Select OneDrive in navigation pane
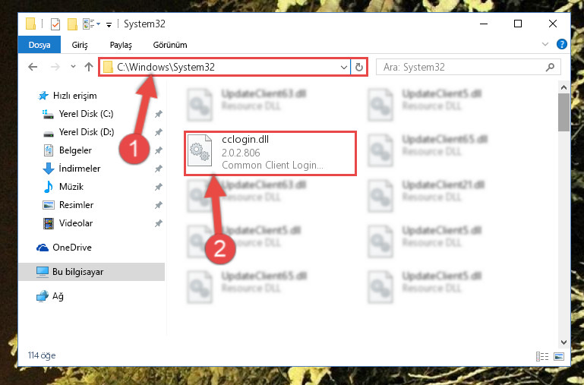 coord(71,247)
